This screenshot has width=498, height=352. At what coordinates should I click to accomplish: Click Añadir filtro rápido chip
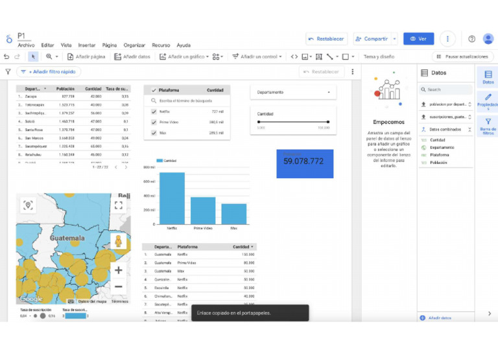coord(49,72)
